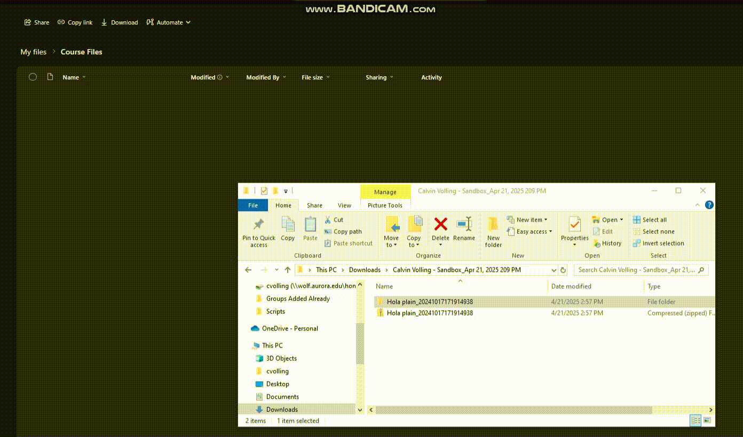This screenshot has width=743, height=437.
Task: Switch to Details view icon in status bar
Action: [696, 420]
